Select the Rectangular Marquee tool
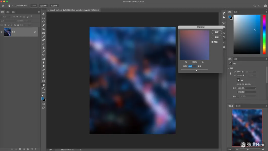Screen dimensions: 268x151 pyautogui.click(x=43, y=18)
